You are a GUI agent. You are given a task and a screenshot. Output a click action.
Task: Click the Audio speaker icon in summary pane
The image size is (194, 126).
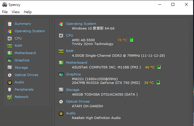(x=61, y=113)
